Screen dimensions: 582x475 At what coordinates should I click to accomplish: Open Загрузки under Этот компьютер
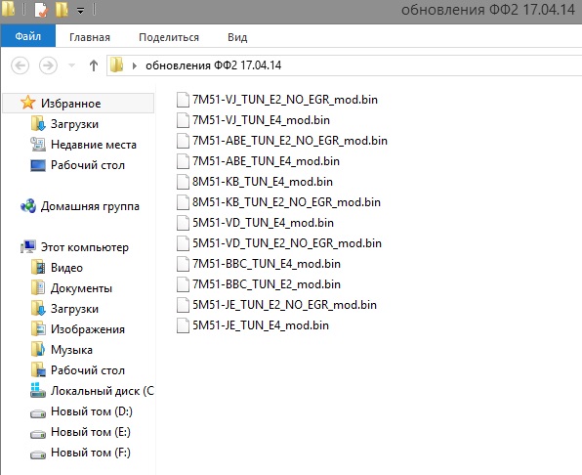[74, 309]
